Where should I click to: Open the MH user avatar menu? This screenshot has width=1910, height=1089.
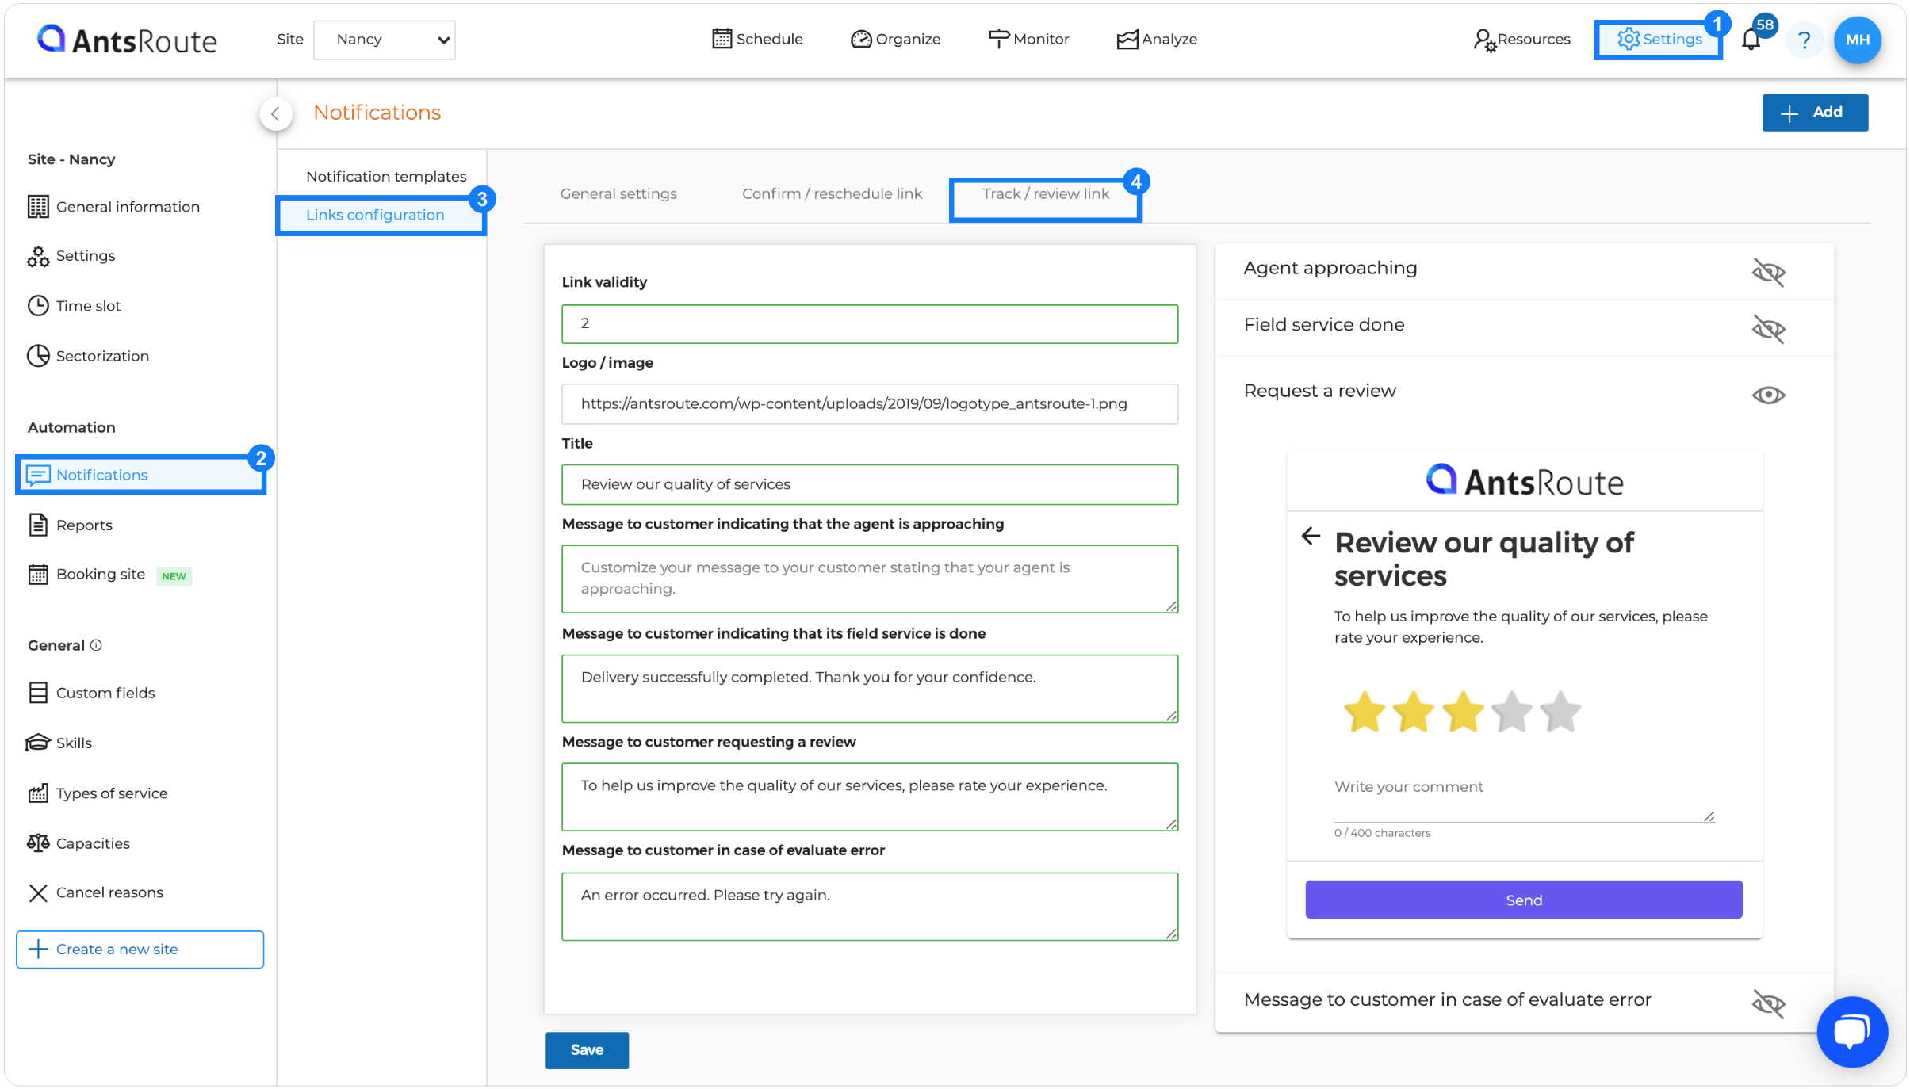(x=1857, y=40)
